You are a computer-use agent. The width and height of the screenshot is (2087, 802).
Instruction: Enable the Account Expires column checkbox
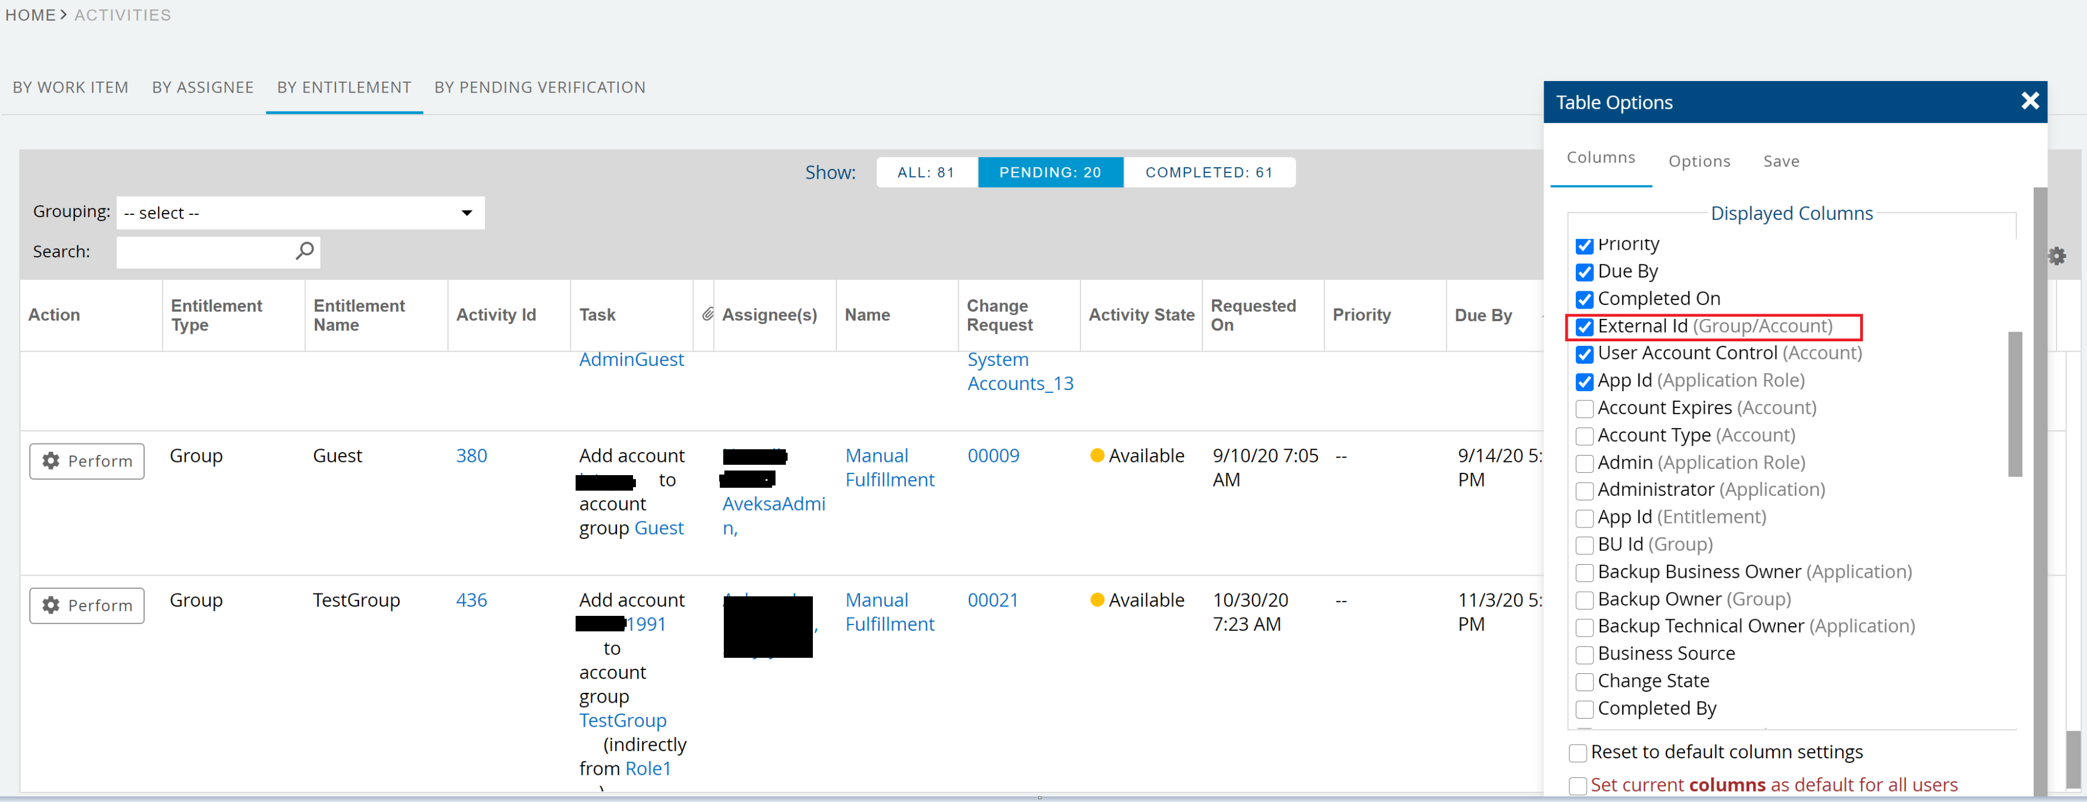click(1584, 409)
